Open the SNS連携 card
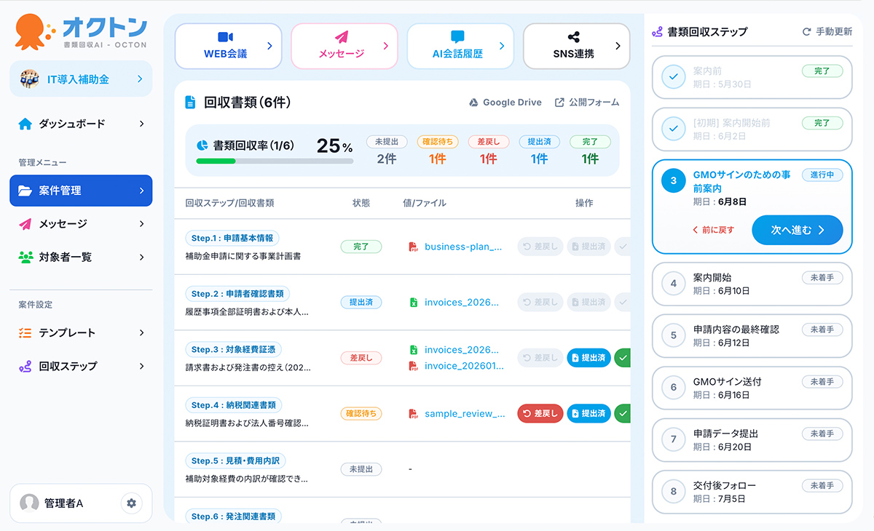 [576, 46]
